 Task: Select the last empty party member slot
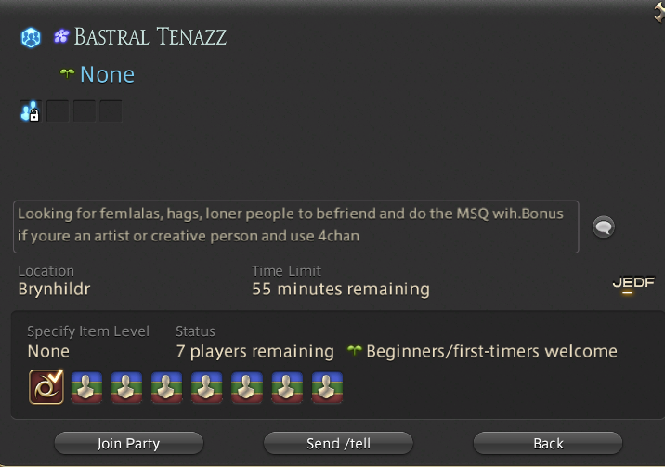[x=327, y=387]
